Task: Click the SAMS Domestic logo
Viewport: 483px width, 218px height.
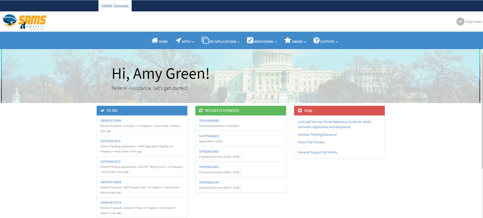Action: tap(24, 22)
